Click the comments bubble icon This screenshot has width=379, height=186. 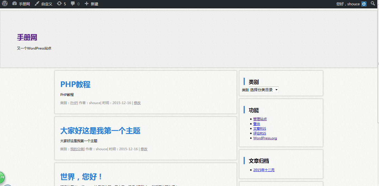(73, 4)
